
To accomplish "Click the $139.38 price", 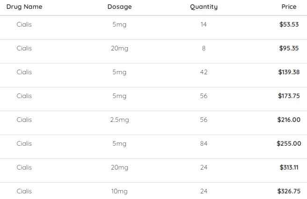I will pyautogui.click(x=289, y=72).
